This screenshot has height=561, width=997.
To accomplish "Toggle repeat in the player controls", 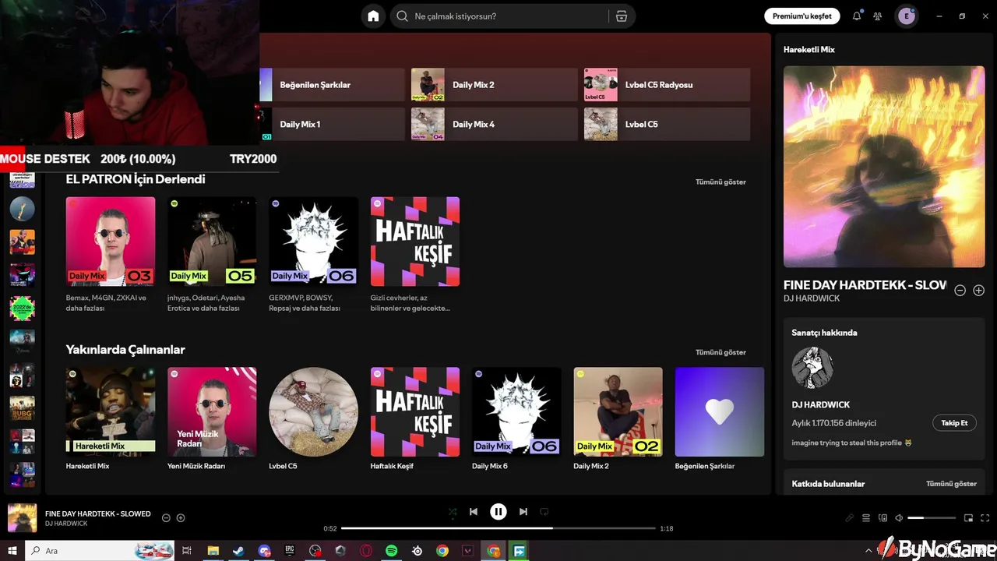I will click(544, 512).
